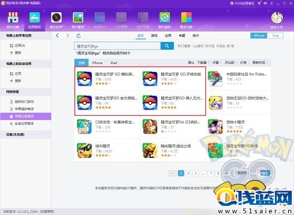Screen dimensions: 294x215
Task: Sort results by update time
Action: point(259,62)
